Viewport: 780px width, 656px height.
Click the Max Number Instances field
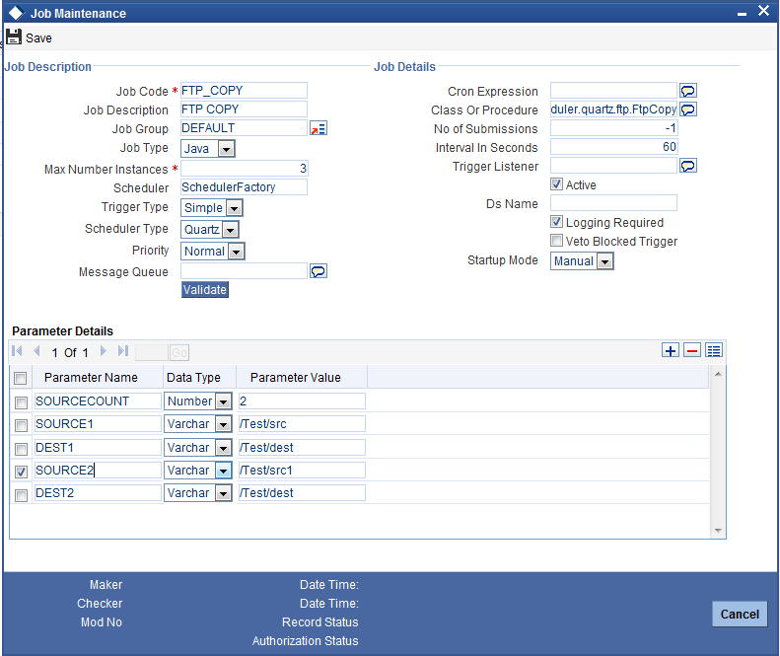[x=244, y=169]
